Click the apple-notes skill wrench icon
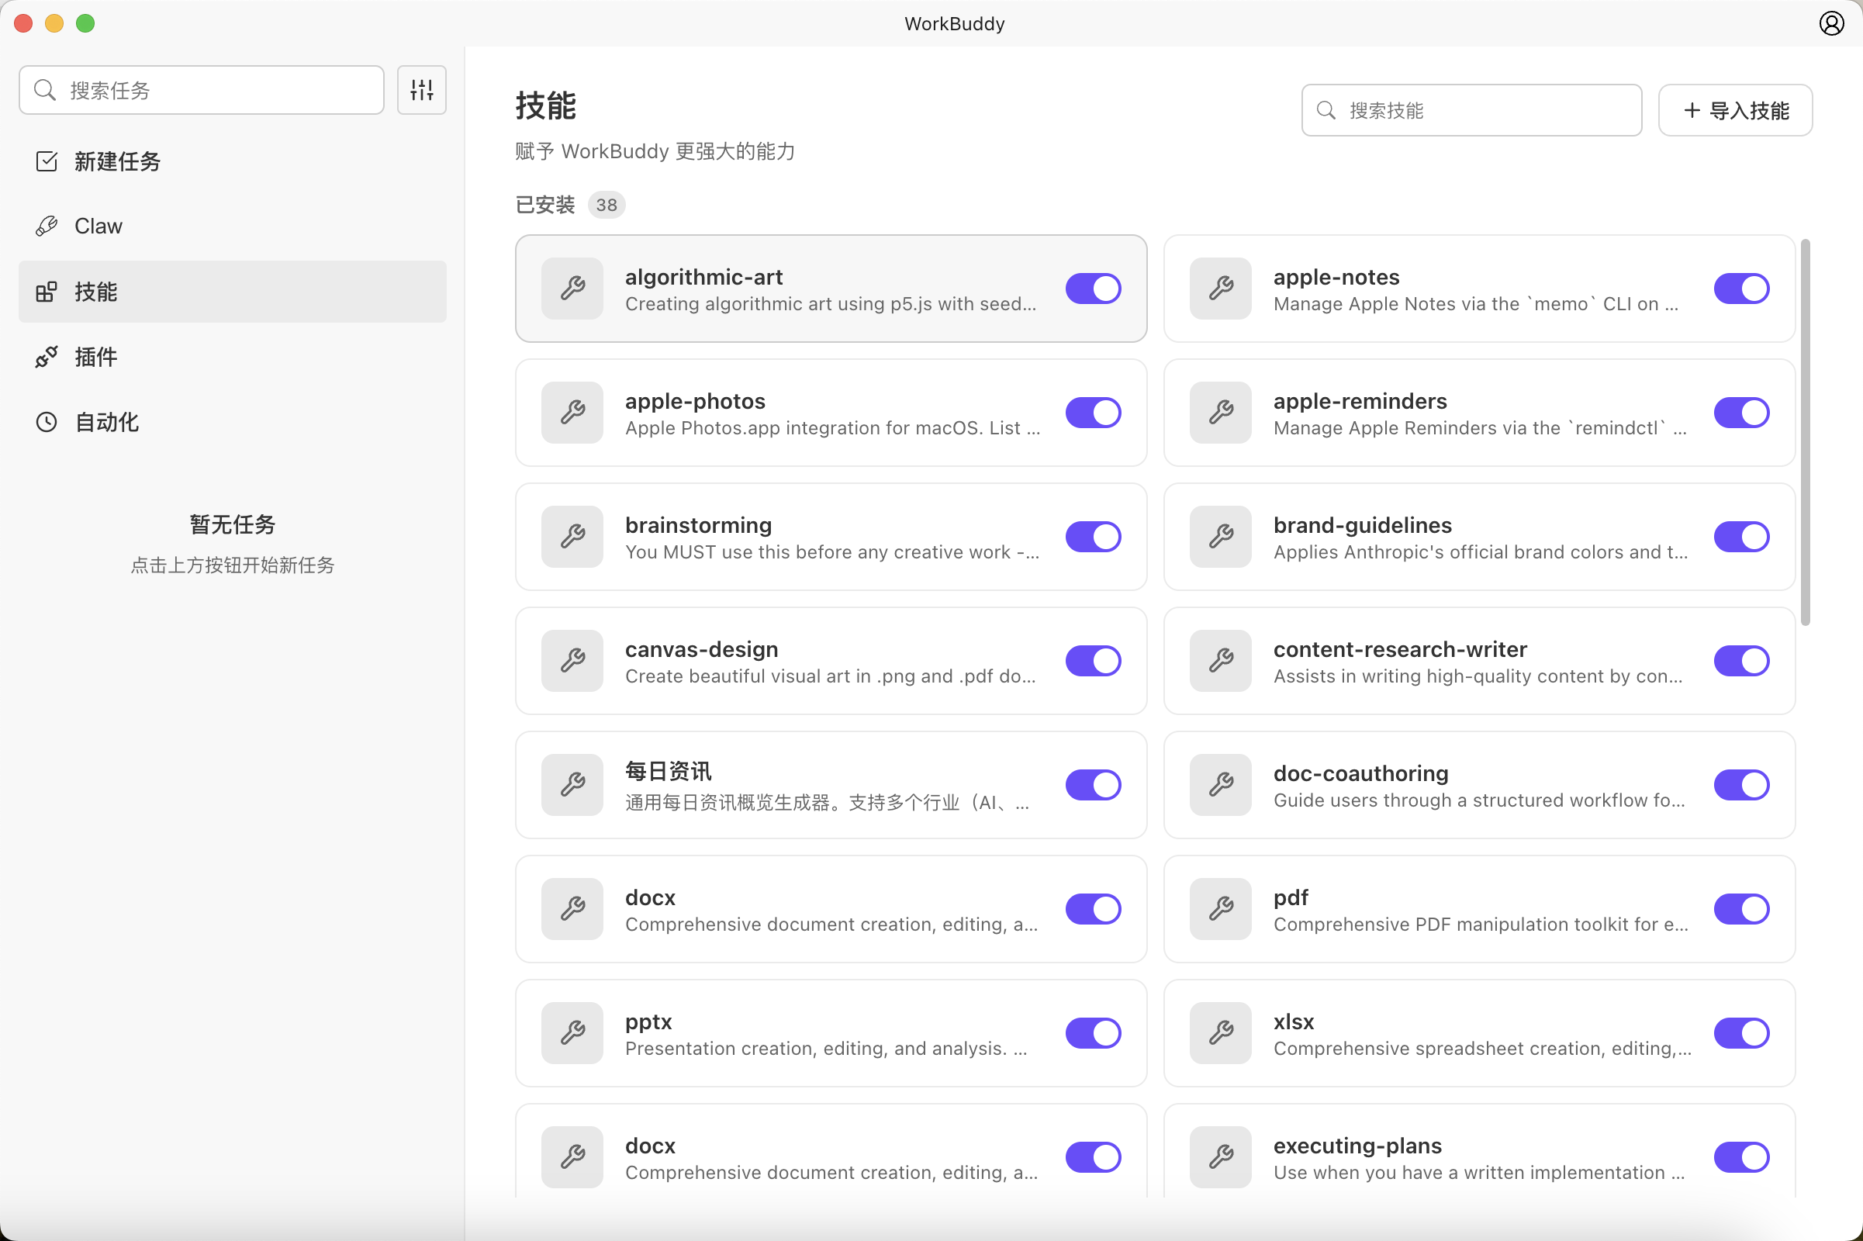The width and height of the screenshot is (1863, 1241). (x=1220, y=288)
